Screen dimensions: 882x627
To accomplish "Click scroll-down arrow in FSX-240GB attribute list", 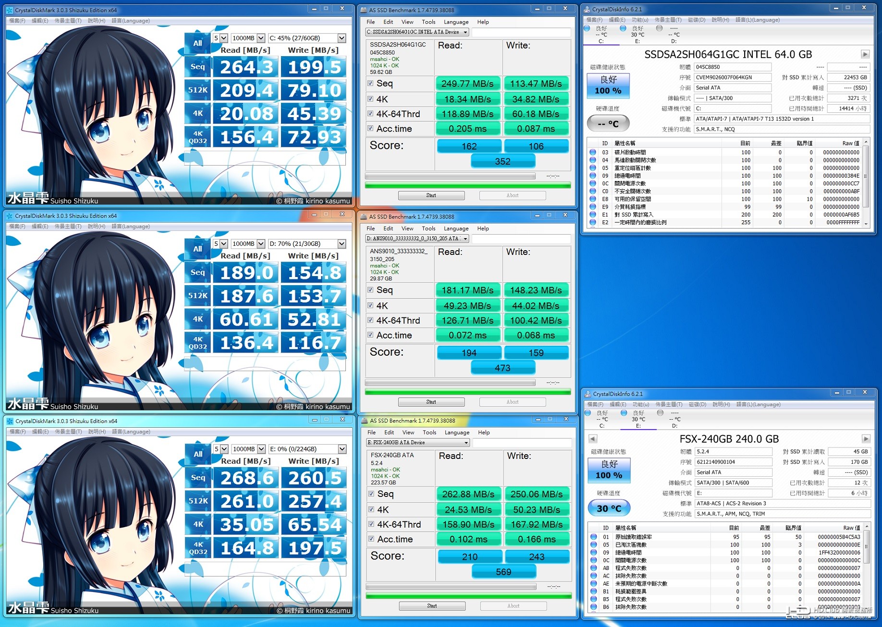I will click(867, 607).
